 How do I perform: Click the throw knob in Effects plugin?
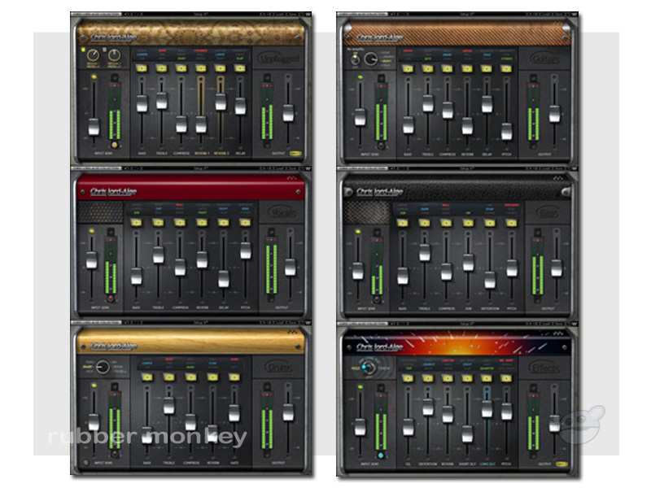point(367,368)
